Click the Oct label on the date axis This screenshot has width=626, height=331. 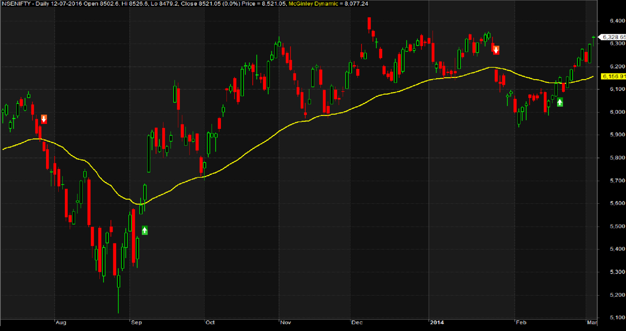click(x=210, y=323)
